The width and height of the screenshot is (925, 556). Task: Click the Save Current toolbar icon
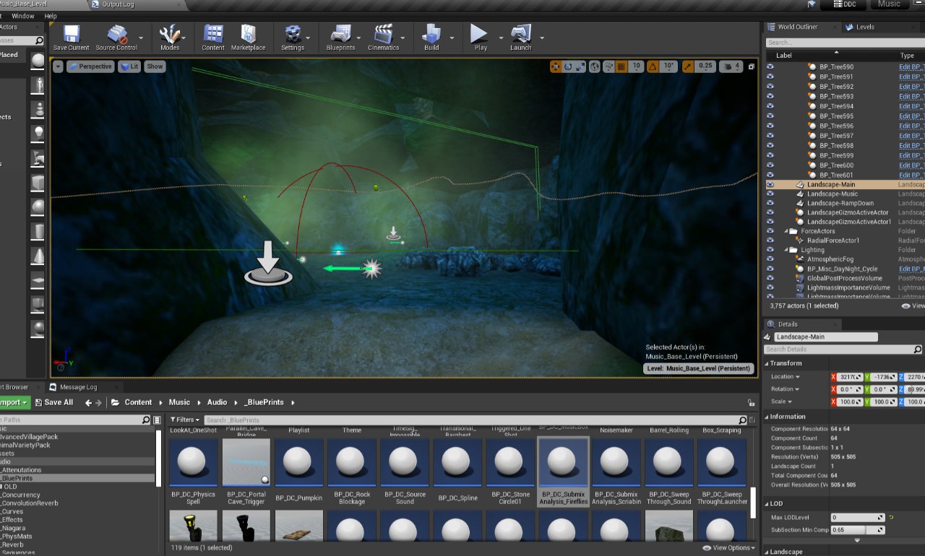click(71, 38)
